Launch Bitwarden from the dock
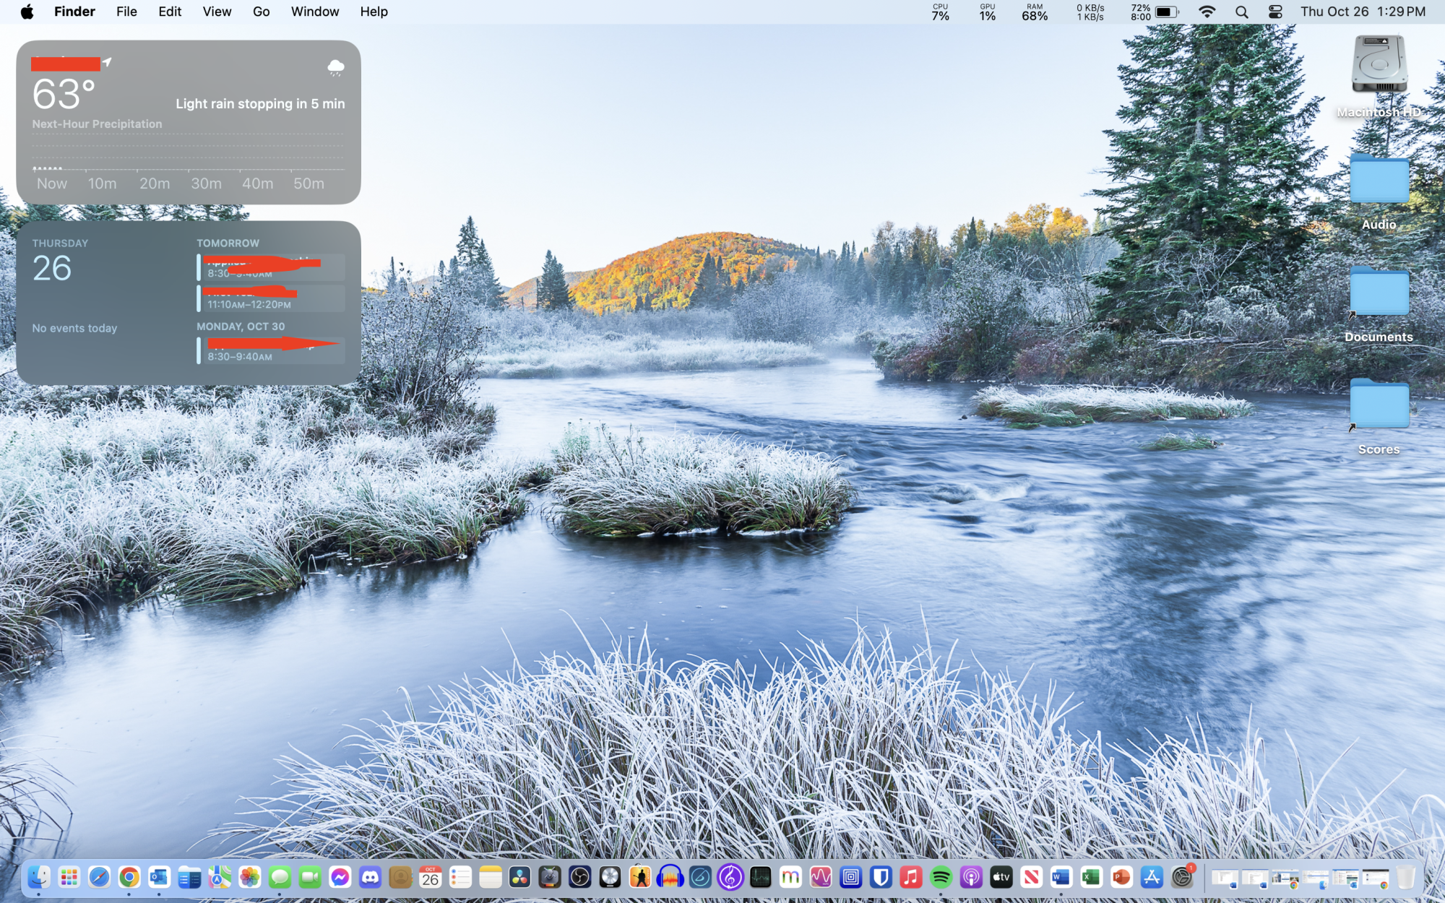The height and width of the screenshot is (903, 1445). 881,878
